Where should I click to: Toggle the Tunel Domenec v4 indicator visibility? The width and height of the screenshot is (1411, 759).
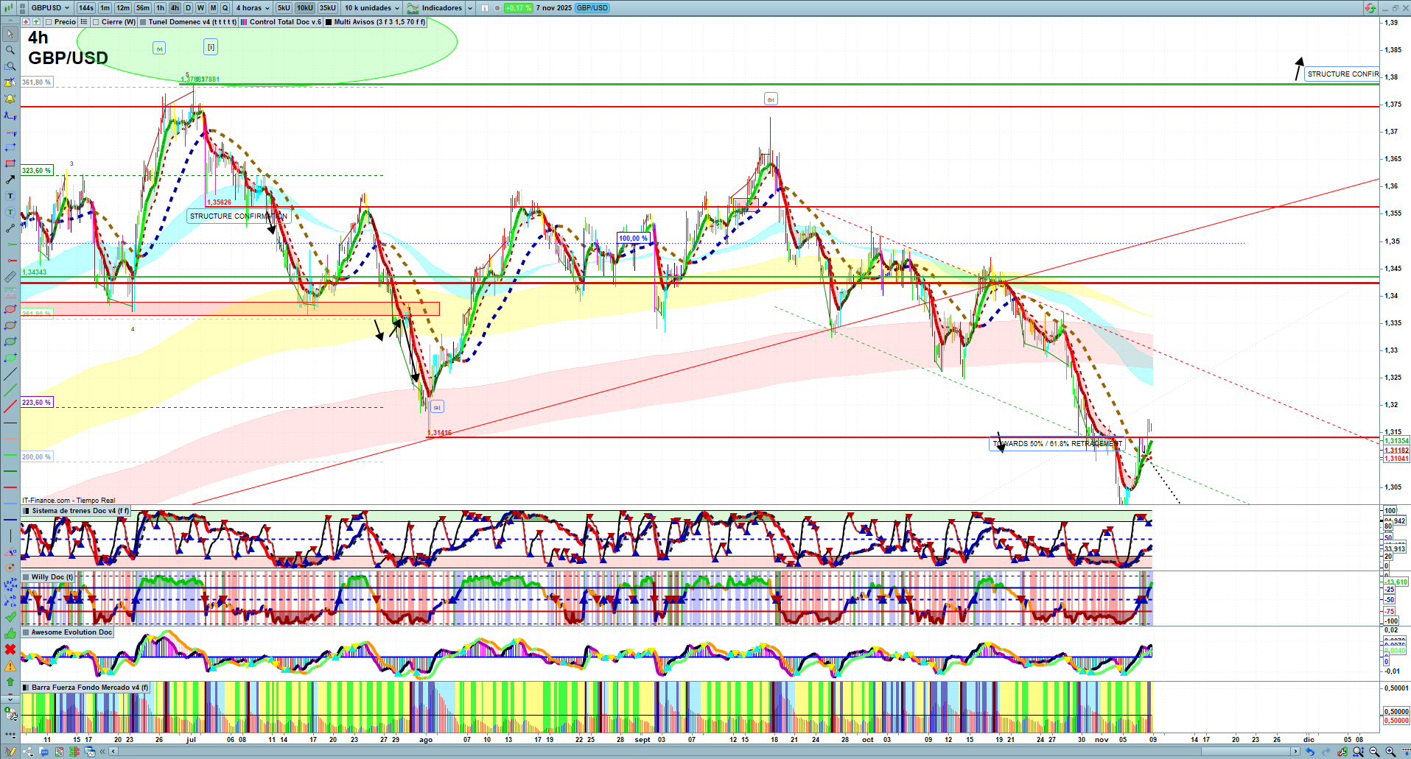point(143,22)
